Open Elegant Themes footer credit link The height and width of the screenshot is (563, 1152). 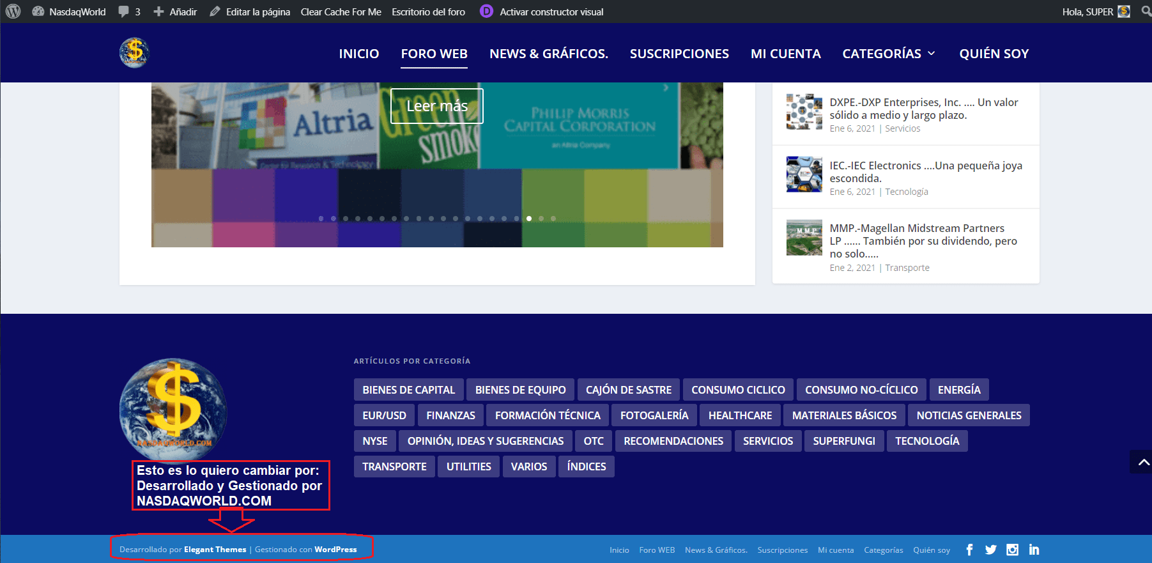tap(215, 550)
